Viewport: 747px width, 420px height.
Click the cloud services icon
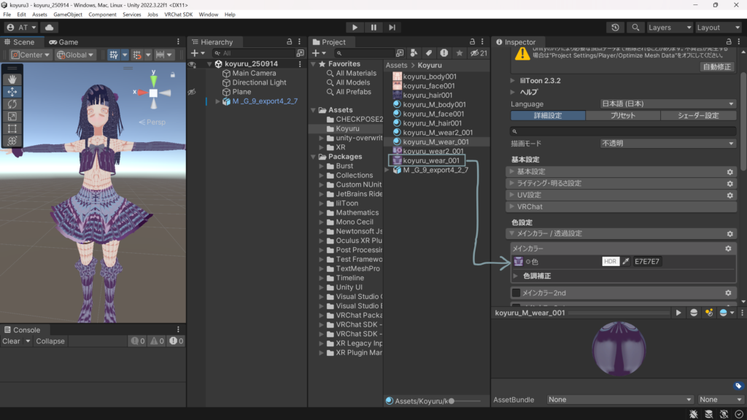pyautogui.click(x=50, y=28)
